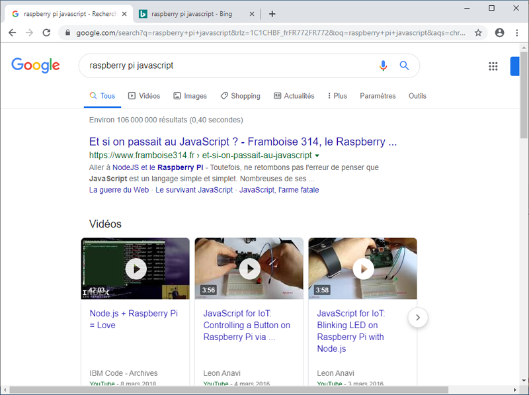Screen dimensions: 529x395
Task: Click the blue search magnifier icon
Action: click(405, 66)
